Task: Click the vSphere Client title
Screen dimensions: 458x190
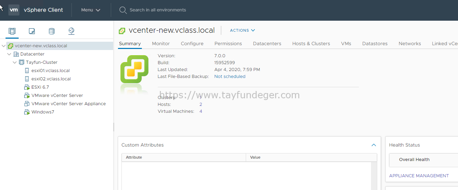Action: (x=43, y=10)
